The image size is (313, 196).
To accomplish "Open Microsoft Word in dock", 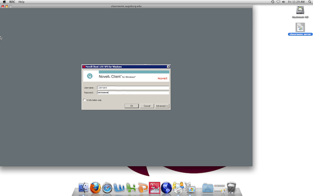I will tap(119, 188).
